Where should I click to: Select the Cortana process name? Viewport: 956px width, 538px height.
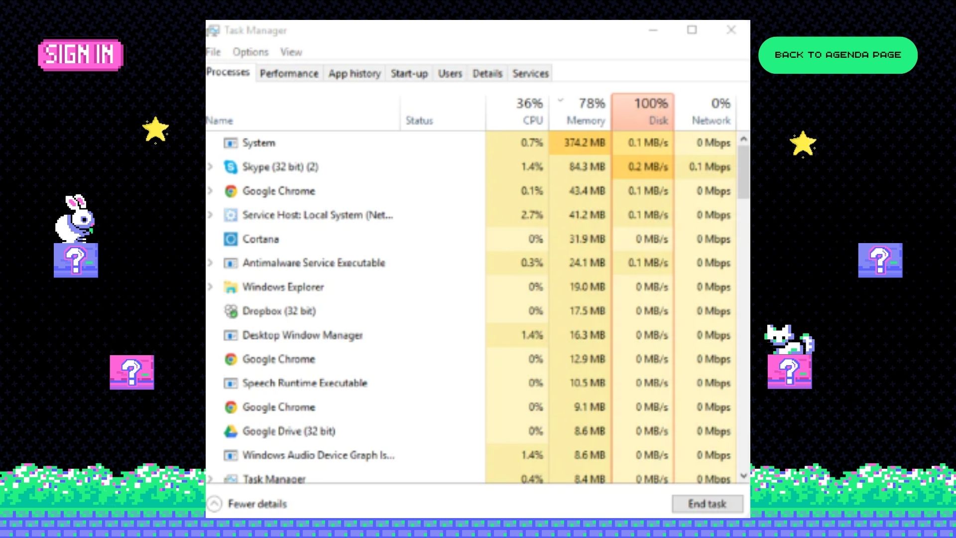(260, 239)
